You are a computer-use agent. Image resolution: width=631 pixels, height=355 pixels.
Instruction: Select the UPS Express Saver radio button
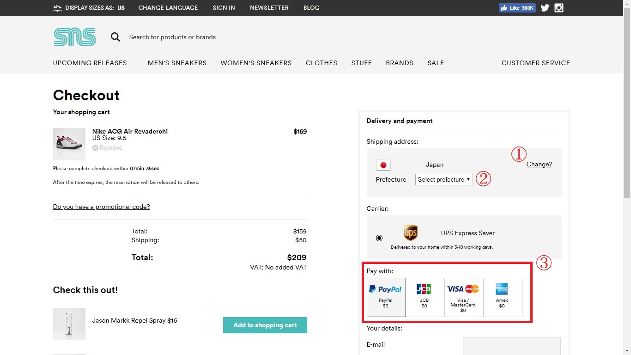tap(379, 238)
